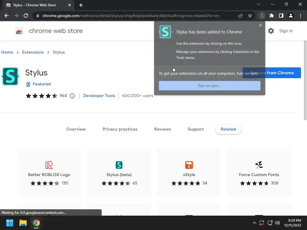Reload the current page
307x230 pixels.
click(26, 16)
